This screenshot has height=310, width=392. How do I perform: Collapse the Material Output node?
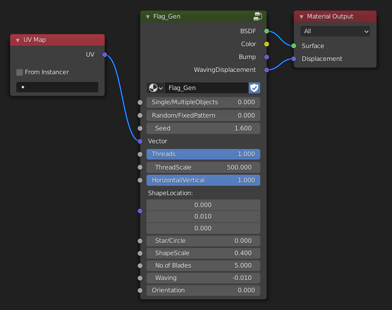pos(301,17)
